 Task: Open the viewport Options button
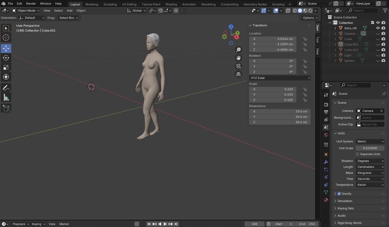[310, 18]
